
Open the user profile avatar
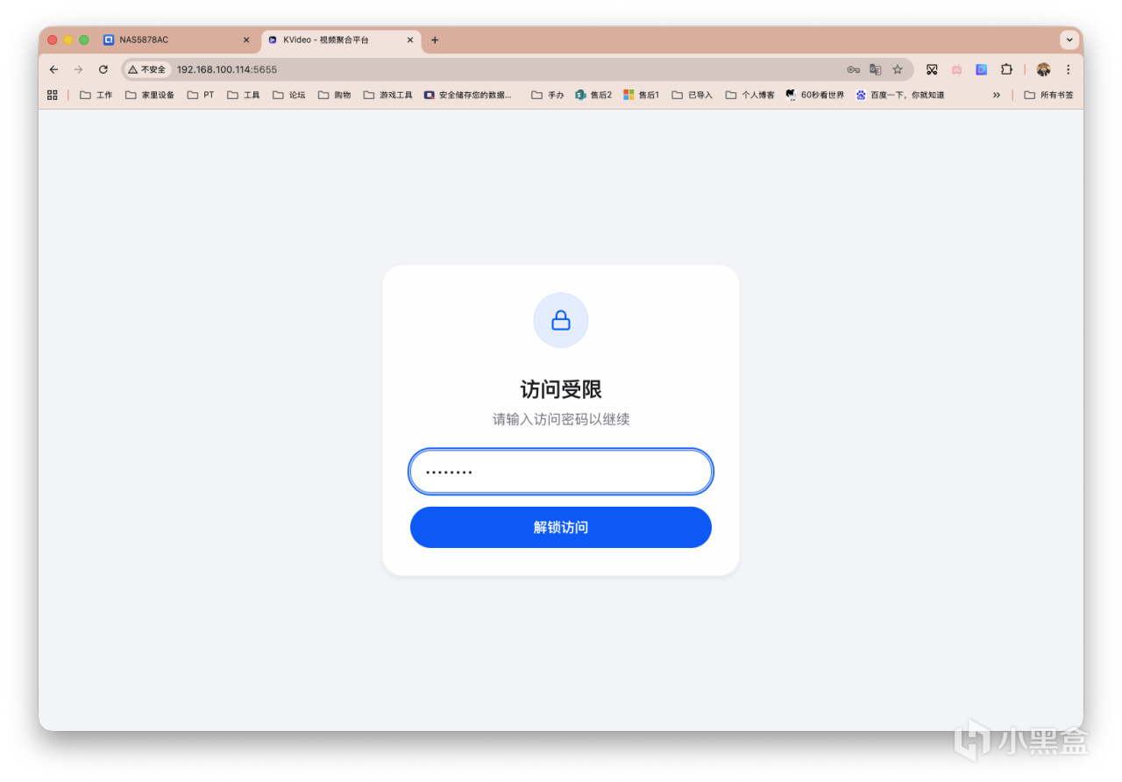(1043, 69)
